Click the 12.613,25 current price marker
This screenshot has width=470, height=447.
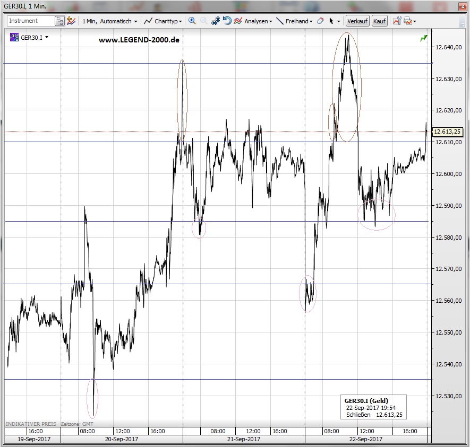click(x=447, y=132)
